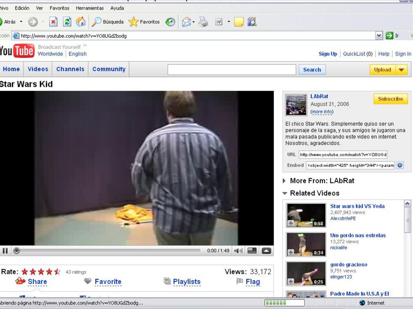Open the Edición menu
This screenshot has height=309, width=413.
click(x=22, y=8)
